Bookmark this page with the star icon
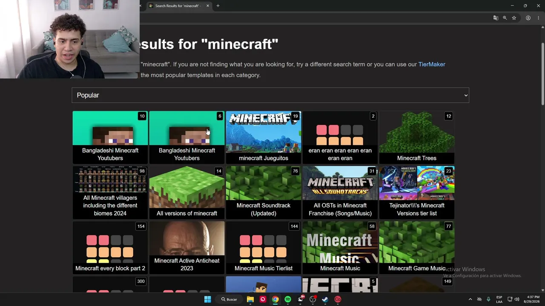This screenshot has height=306, width=545. 514,18
